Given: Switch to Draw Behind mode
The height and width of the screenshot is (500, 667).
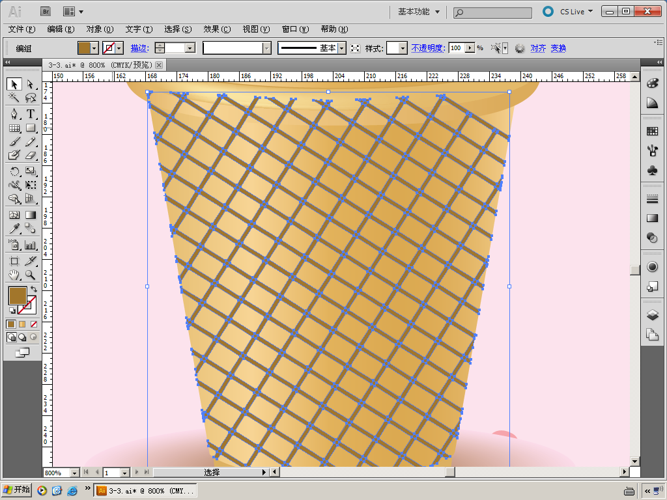Looking at the screenshot, I should (22, 337).
